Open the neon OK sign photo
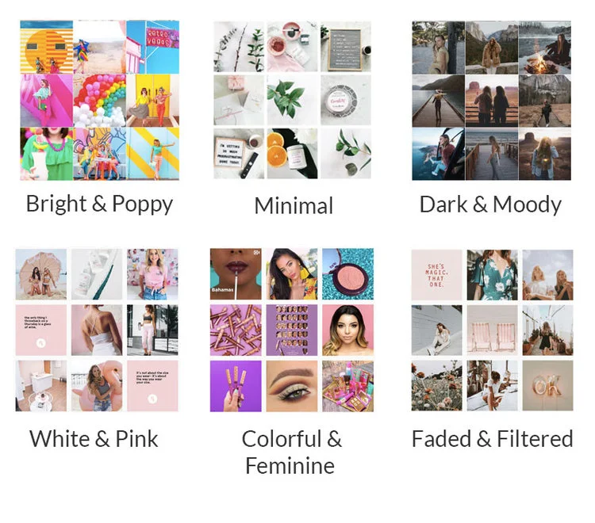Viewport: 595px width, 523px height. [548, 385]
